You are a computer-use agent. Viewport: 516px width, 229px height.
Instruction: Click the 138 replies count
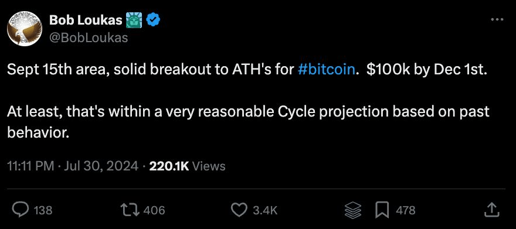click(43, 210)
